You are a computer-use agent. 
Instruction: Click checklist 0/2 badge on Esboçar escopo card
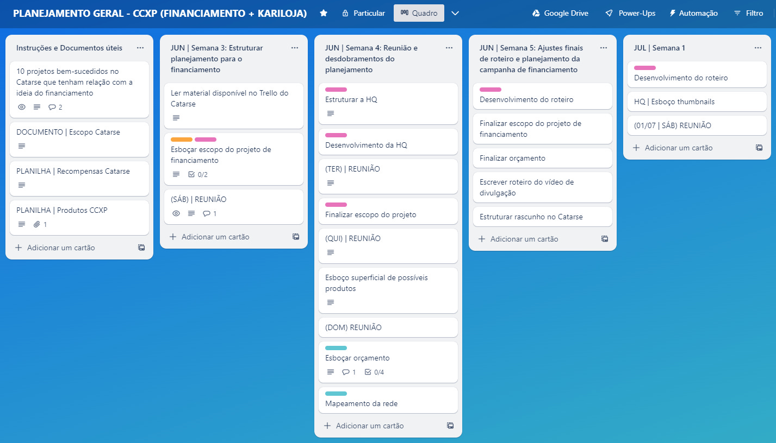[x=197, y=174]
